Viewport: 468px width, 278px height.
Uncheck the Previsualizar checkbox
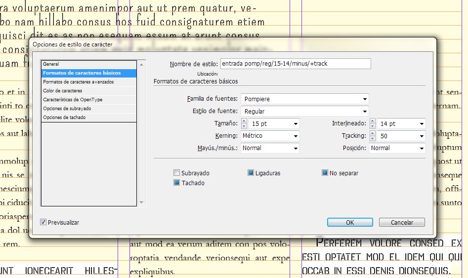click(43, 222)
